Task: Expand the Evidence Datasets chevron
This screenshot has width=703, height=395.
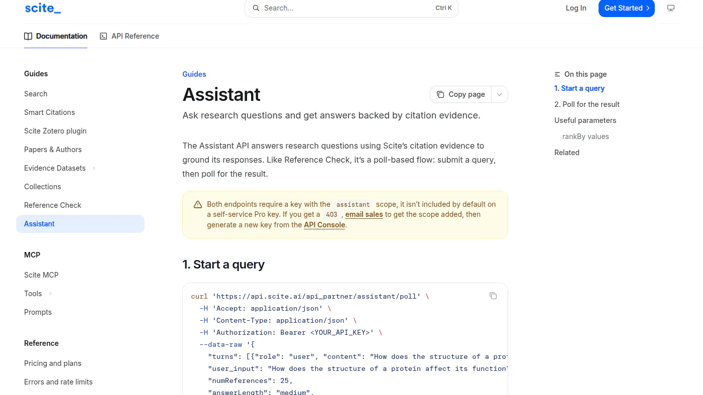Action: coord(94,168)
